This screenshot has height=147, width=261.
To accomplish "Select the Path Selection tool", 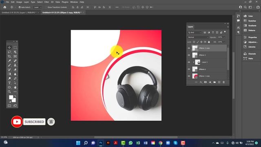I will pos(15,83).
